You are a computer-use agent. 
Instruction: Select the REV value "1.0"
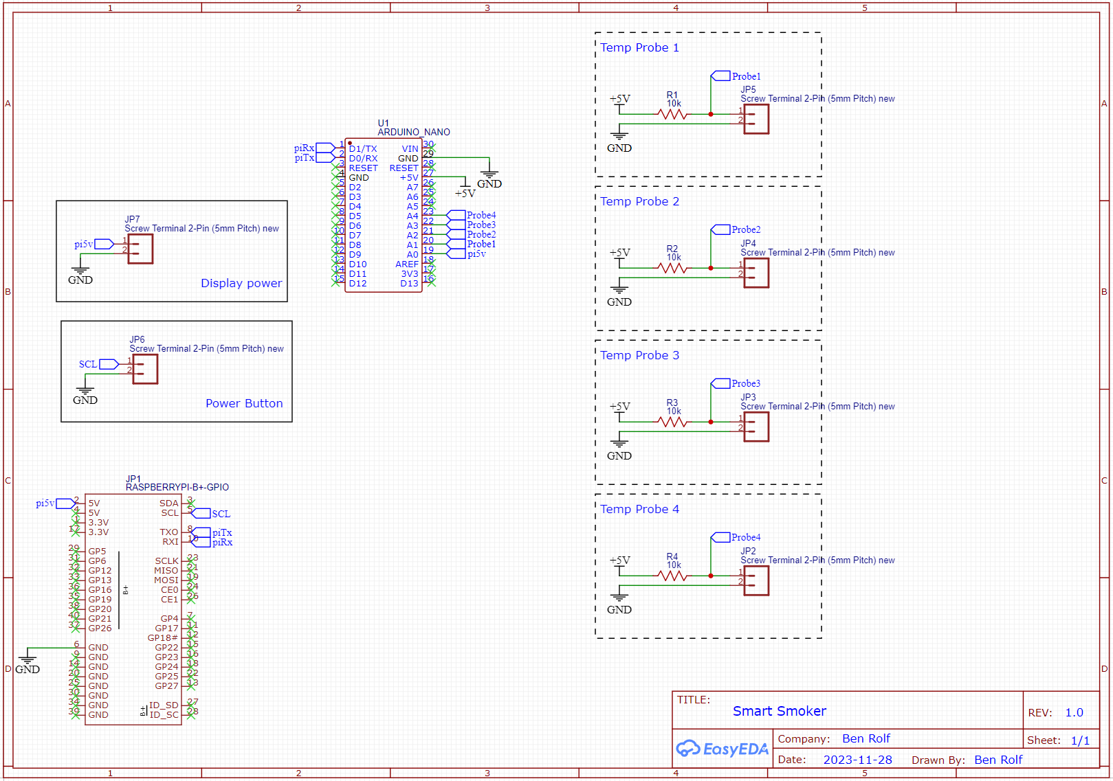click(x=1074, y=712)
